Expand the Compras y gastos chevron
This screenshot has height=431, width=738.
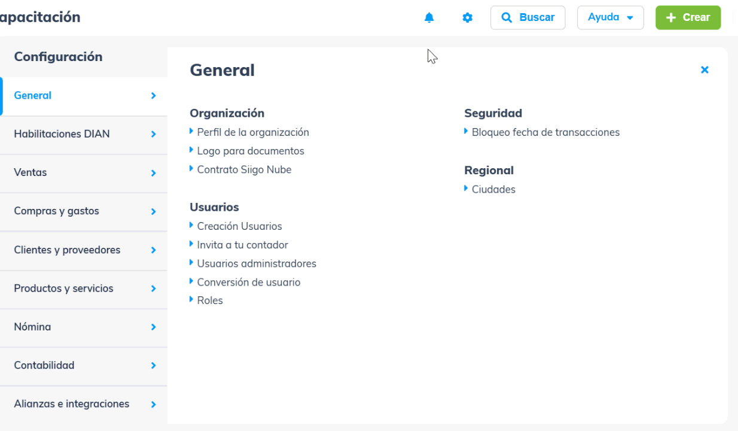pos(154,211)
